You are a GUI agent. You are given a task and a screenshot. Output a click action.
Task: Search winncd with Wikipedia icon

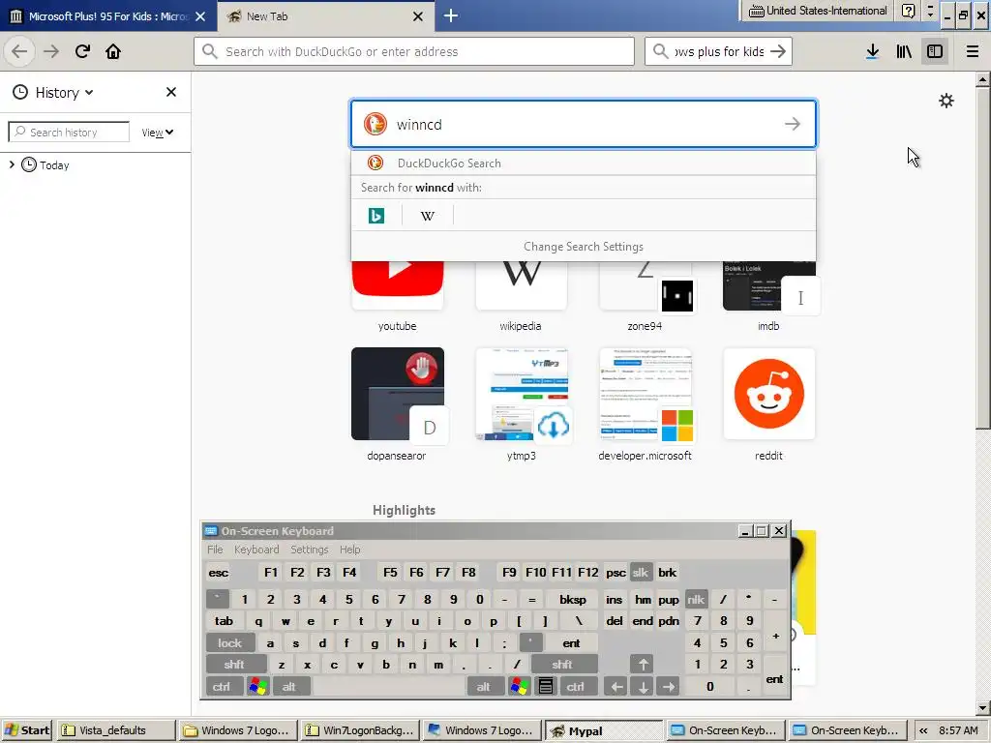tap(427, 216)
